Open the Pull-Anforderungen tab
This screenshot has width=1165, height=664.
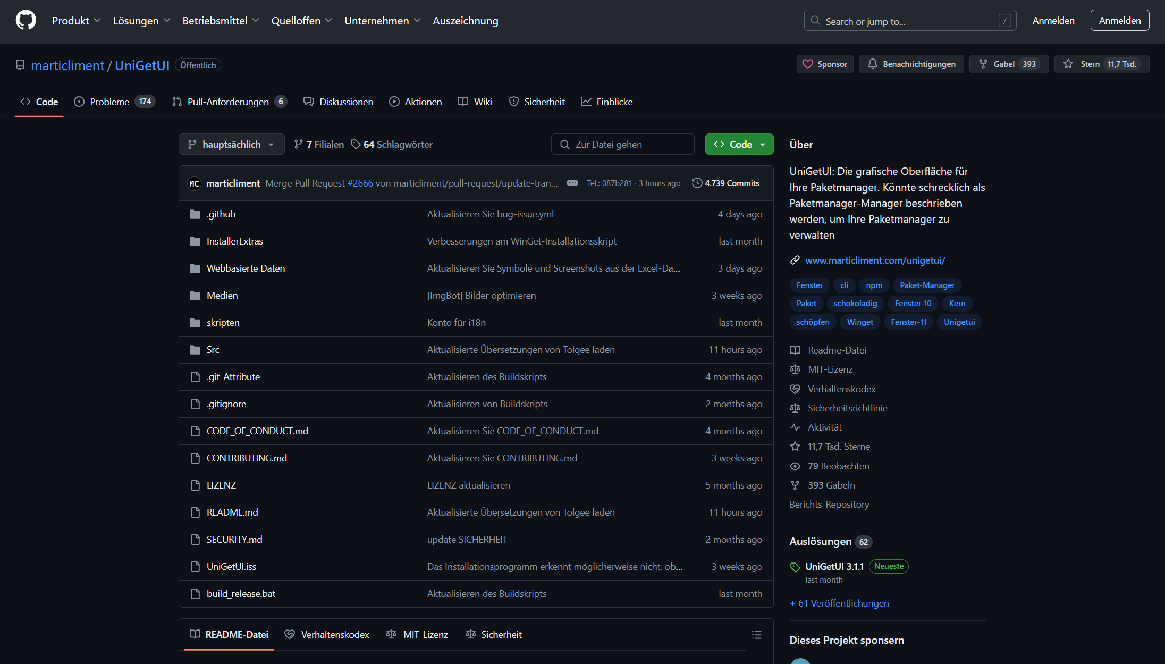tap(229, 102)
